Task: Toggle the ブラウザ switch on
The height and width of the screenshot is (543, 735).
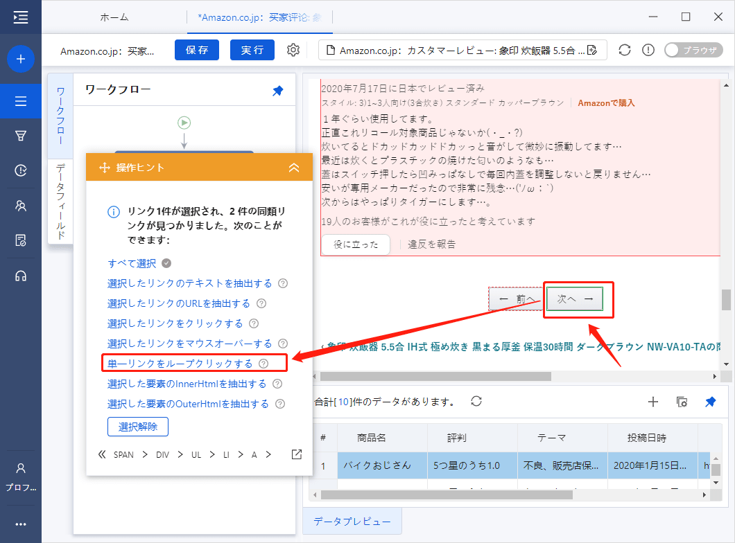Action: 693,50
